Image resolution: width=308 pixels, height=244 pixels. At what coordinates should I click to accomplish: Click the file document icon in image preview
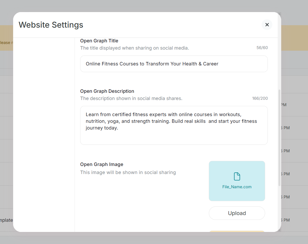237,176
